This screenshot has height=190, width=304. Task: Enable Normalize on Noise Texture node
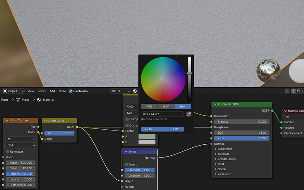7,151
